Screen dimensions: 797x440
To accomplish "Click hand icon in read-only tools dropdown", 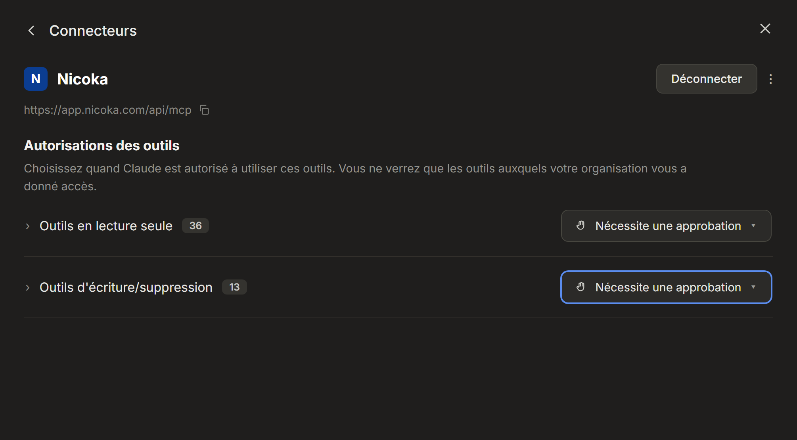I will pos(581,226).
